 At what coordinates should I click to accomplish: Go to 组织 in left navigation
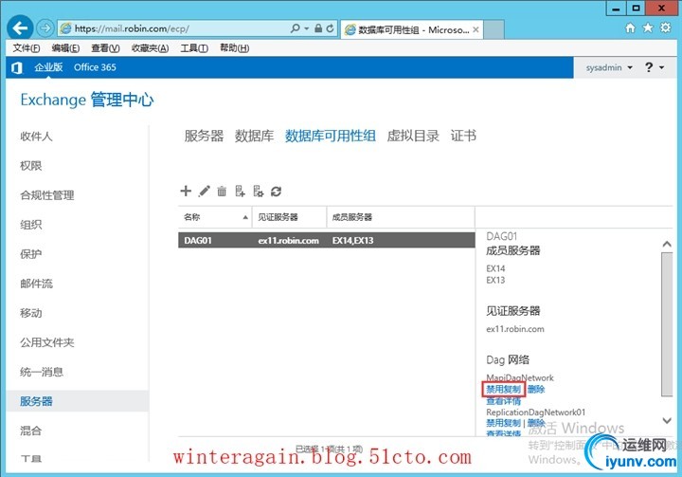tap(30, 225)
